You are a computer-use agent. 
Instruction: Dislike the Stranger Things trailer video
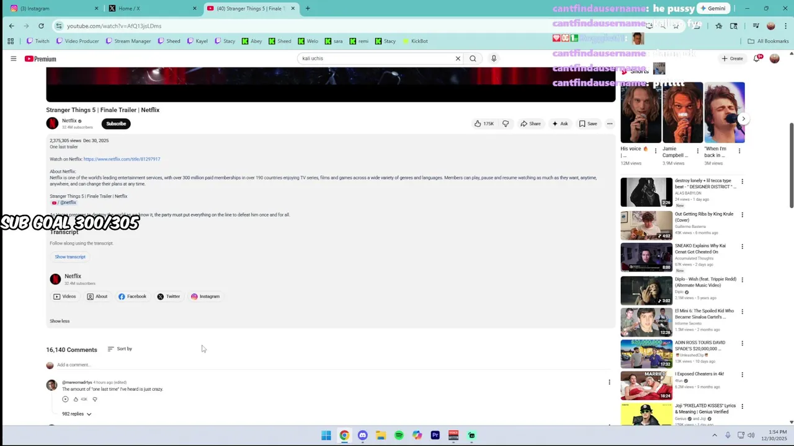(x=506, y=123)
